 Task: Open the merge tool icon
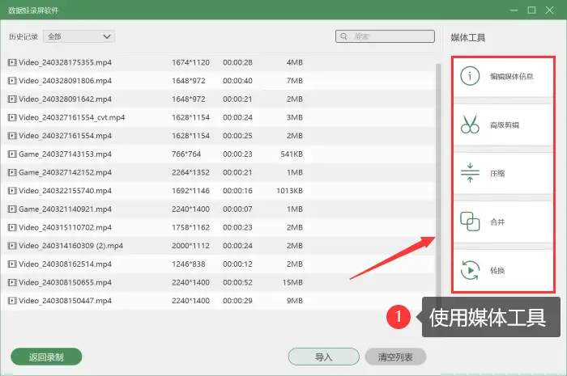[x=470, y=222]
